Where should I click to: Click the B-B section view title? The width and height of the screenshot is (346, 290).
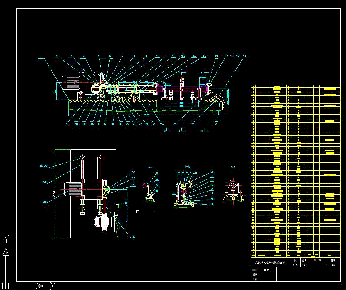tap(150, 168)
